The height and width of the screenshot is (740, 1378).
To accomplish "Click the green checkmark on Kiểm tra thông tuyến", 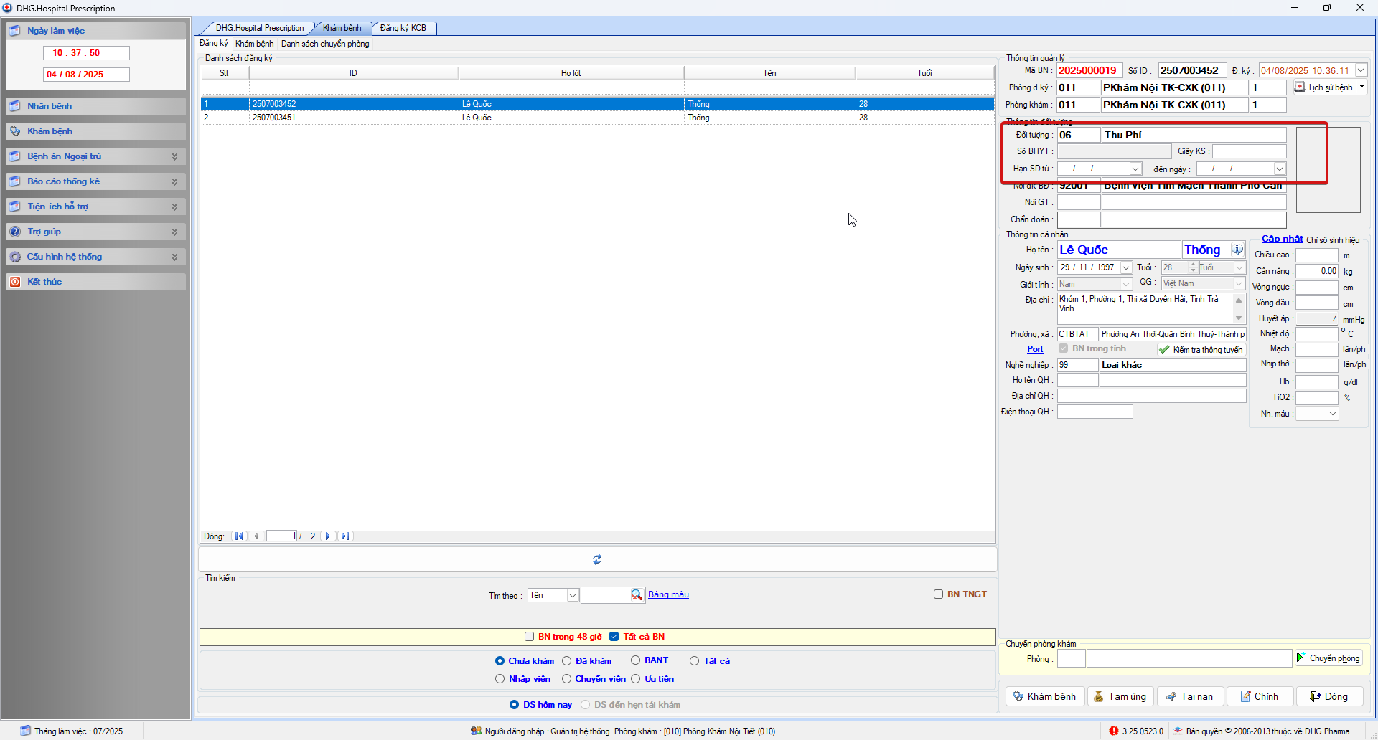I will click(1164, 350).
